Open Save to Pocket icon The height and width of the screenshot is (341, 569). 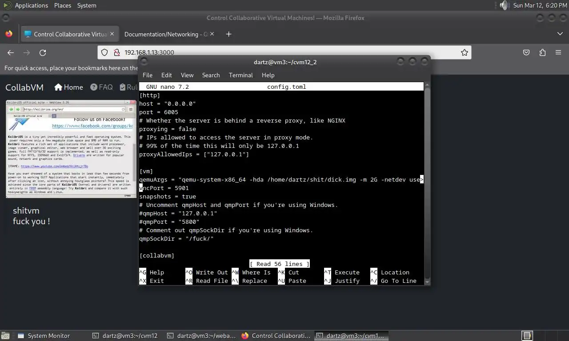[526, 52]
